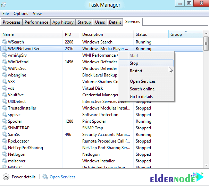Switch to the App history tab
Image resolution: width=209 pixels, height=186 pixels.
coord(63,22)
